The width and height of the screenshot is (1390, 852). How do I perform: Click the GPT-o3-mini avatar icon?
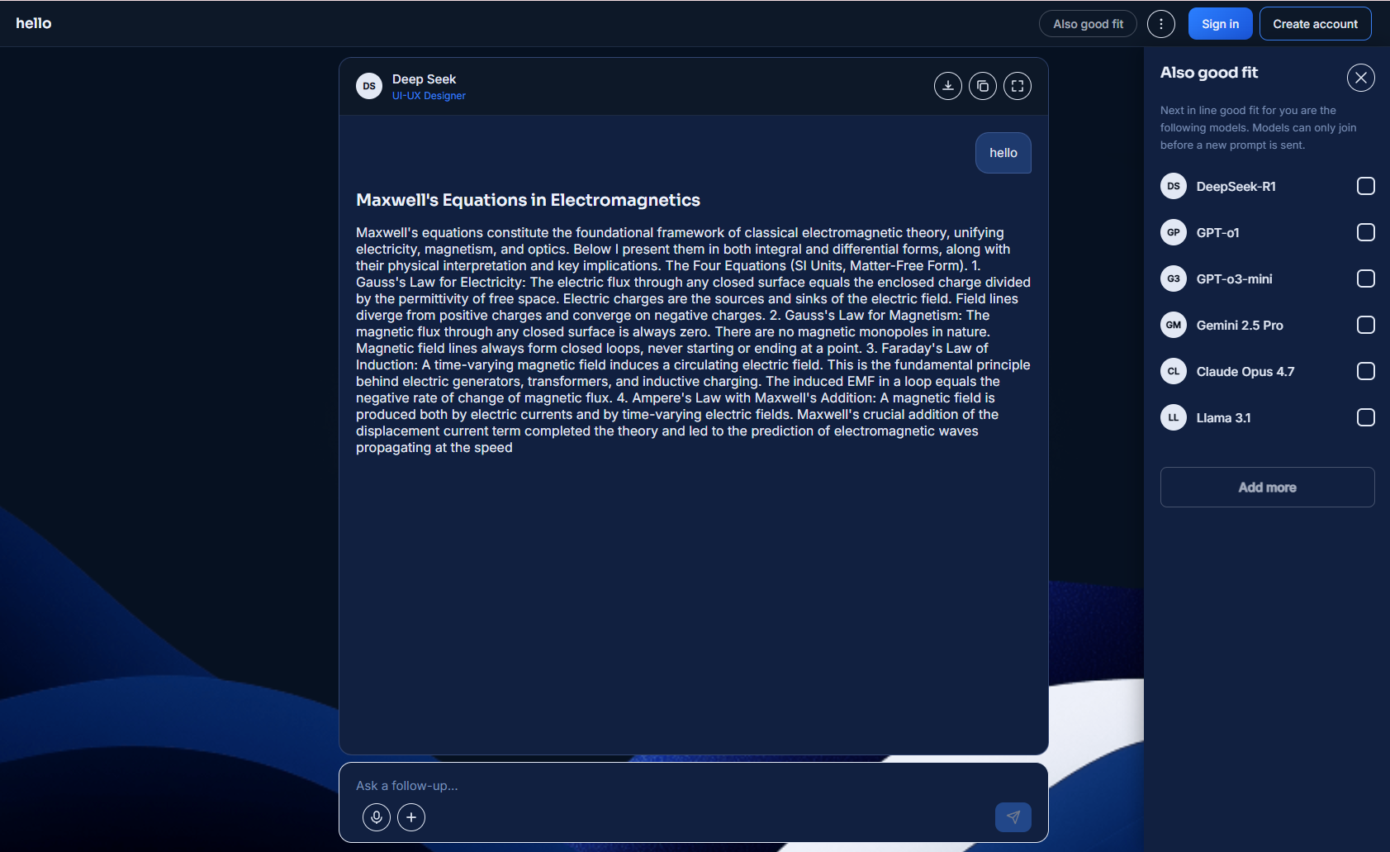click(x=1174, y=278)
